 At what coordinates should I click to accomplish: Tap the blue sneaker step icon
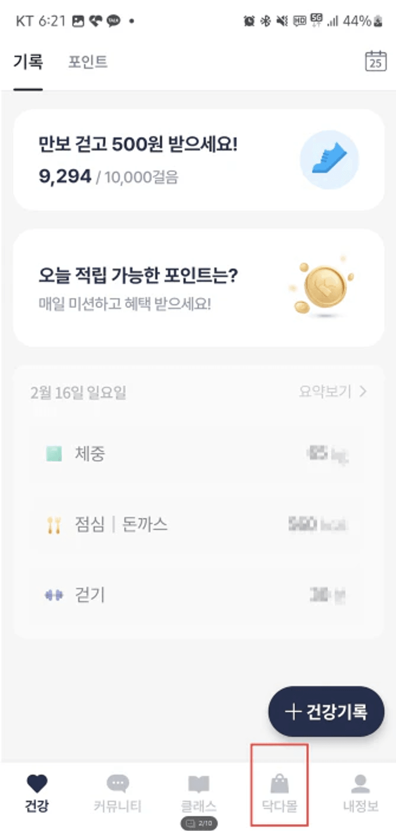pyautogui.click(x=329, y=159)
